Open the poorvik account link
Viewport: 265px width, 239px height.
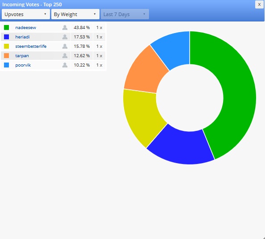23,65
